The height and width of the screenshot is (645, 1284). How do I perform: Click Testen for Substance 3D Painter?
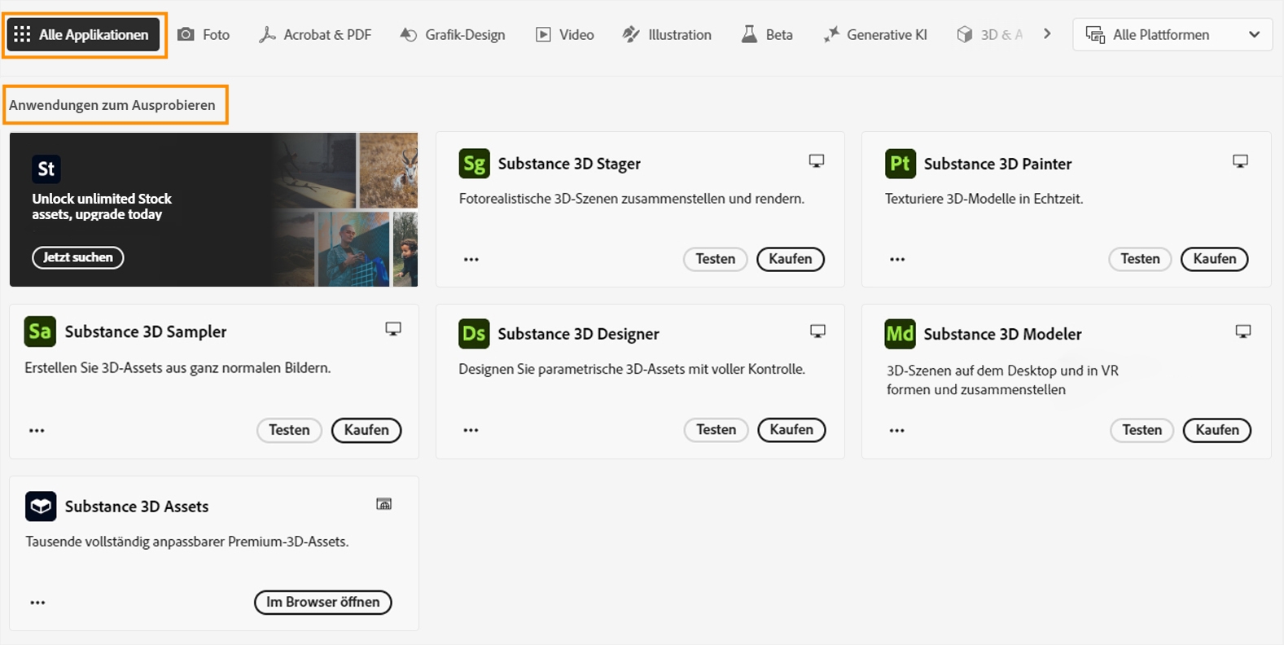[x=1140, y=259]
